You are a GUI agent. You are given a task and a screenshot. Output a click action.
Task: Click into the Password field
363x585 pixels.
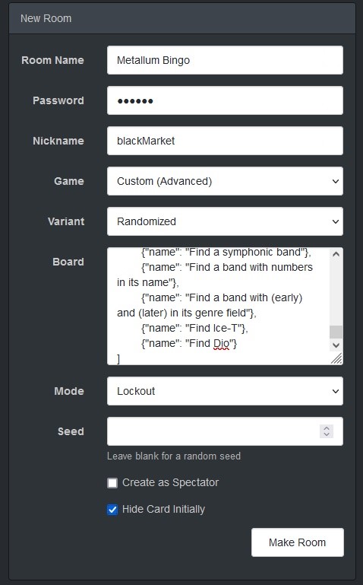[225, 100]
